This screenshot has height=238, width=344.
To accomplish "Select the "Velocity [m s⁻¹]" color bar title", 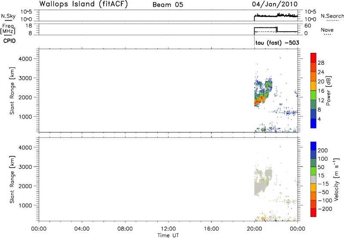I will pos(336,179).
